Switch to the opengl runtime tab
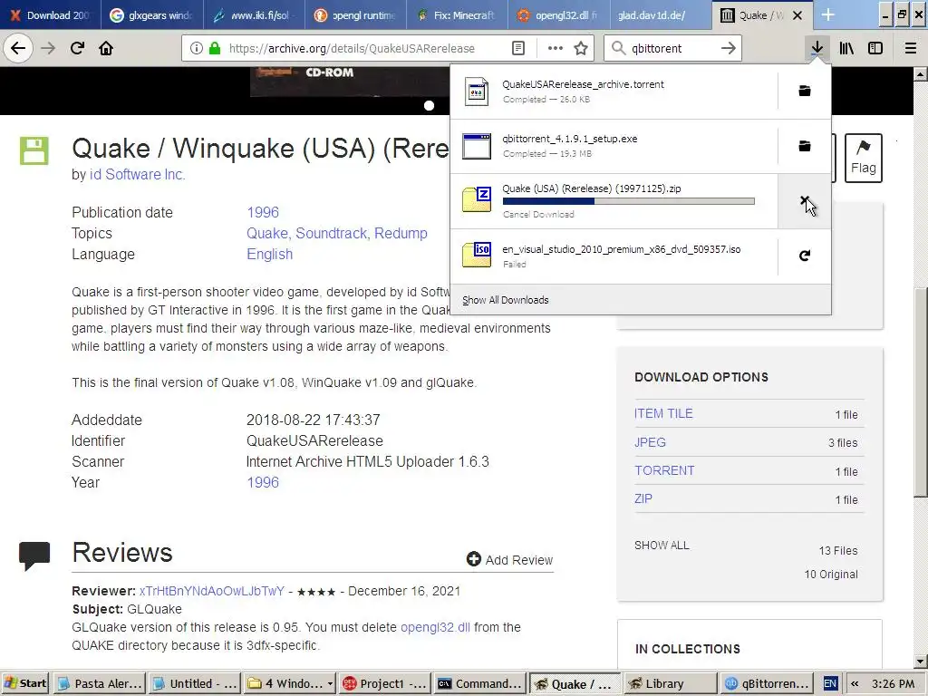928x696 pixels. click(355, 14)
